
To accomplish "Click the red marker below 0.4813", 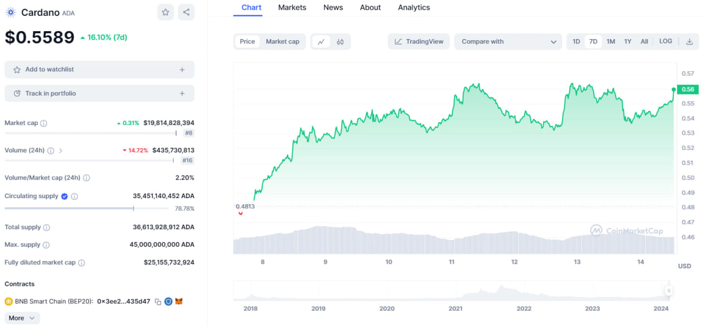I will 241,213.
